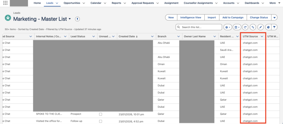Open the list view selector dropdown arrow

coord(70,19)
